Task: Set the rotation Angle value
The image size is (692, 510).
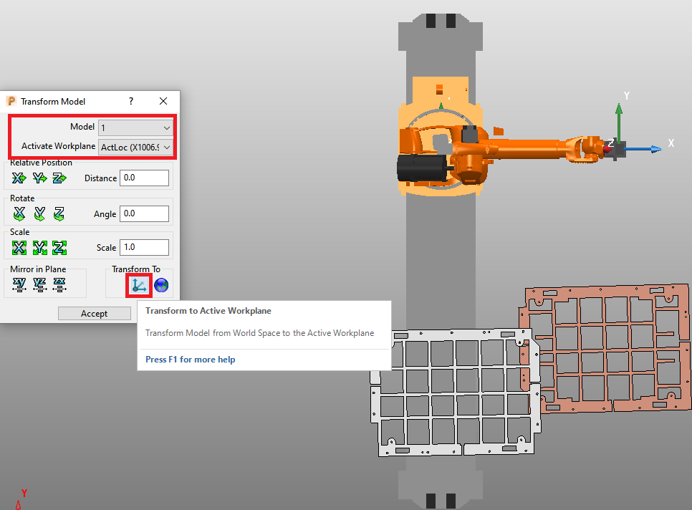Action: pyautogui.click(x=144, y=213)
